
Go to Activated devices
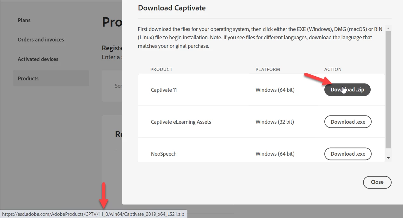pos(38,59)
